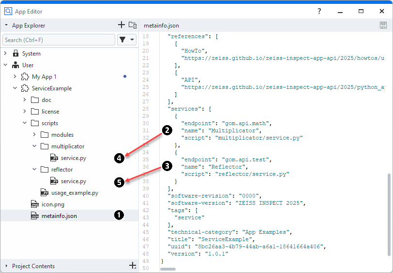Collapse the App Explorer panel header

click(x=6, y=25)
